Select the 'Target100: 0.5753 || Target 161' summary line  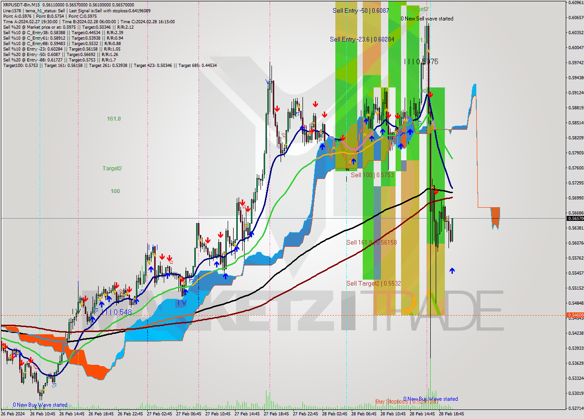(x=109, y=65)
